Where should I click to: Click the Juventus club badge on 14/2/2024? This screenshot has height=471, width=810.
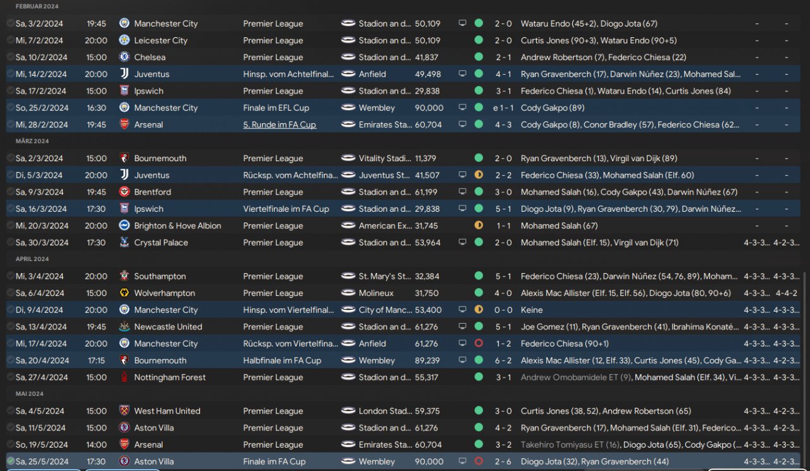point(124,74)
